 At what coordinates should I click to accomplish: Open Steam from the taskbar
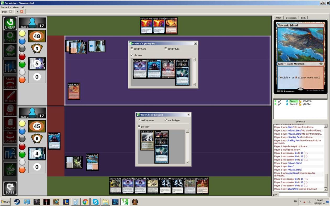pos(17,202)
